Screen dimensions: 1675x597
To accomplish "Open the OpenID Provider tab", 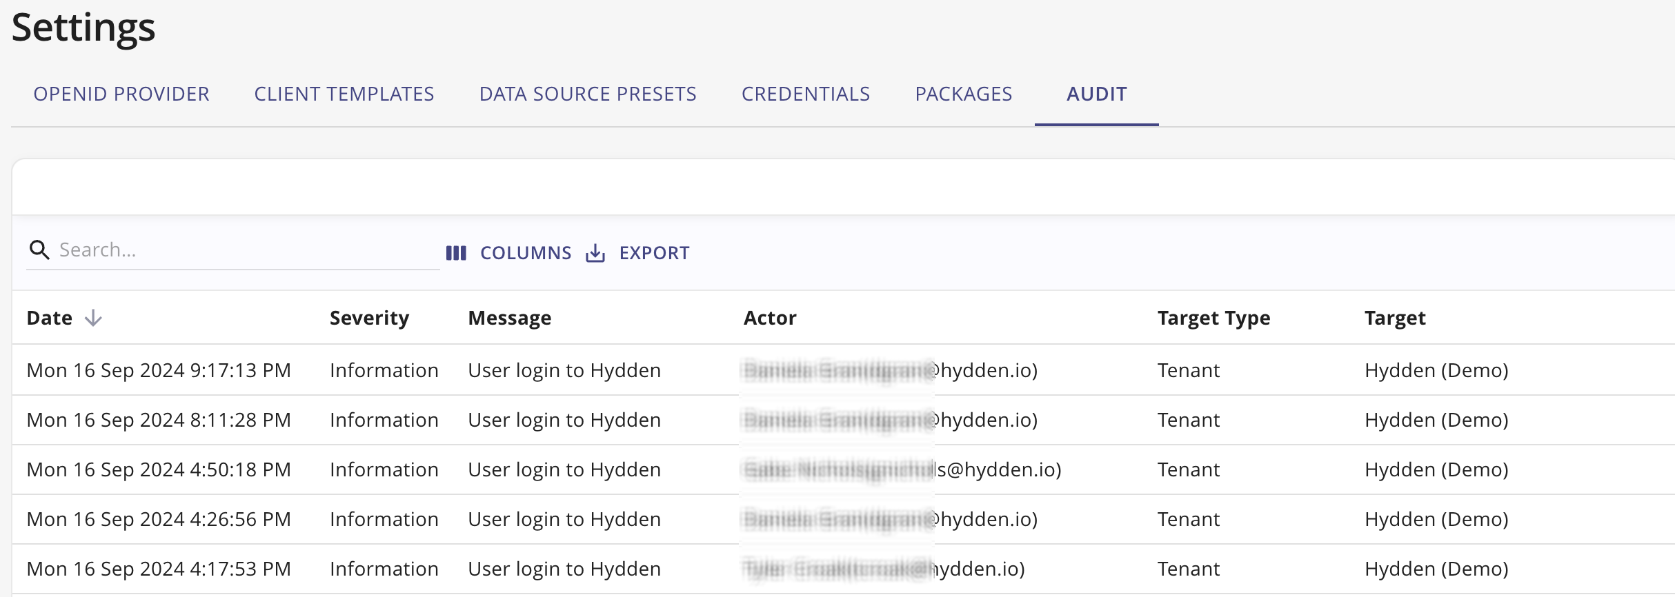I will coord(121,94).
